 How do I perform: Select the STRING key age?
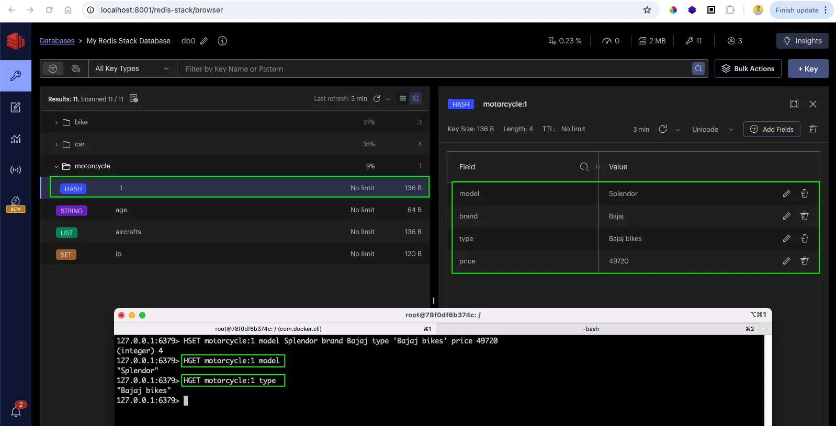tap(235, 210)
